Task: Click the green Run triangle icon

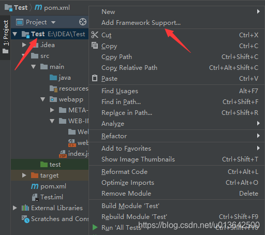Action: click(x=95, y=227)
